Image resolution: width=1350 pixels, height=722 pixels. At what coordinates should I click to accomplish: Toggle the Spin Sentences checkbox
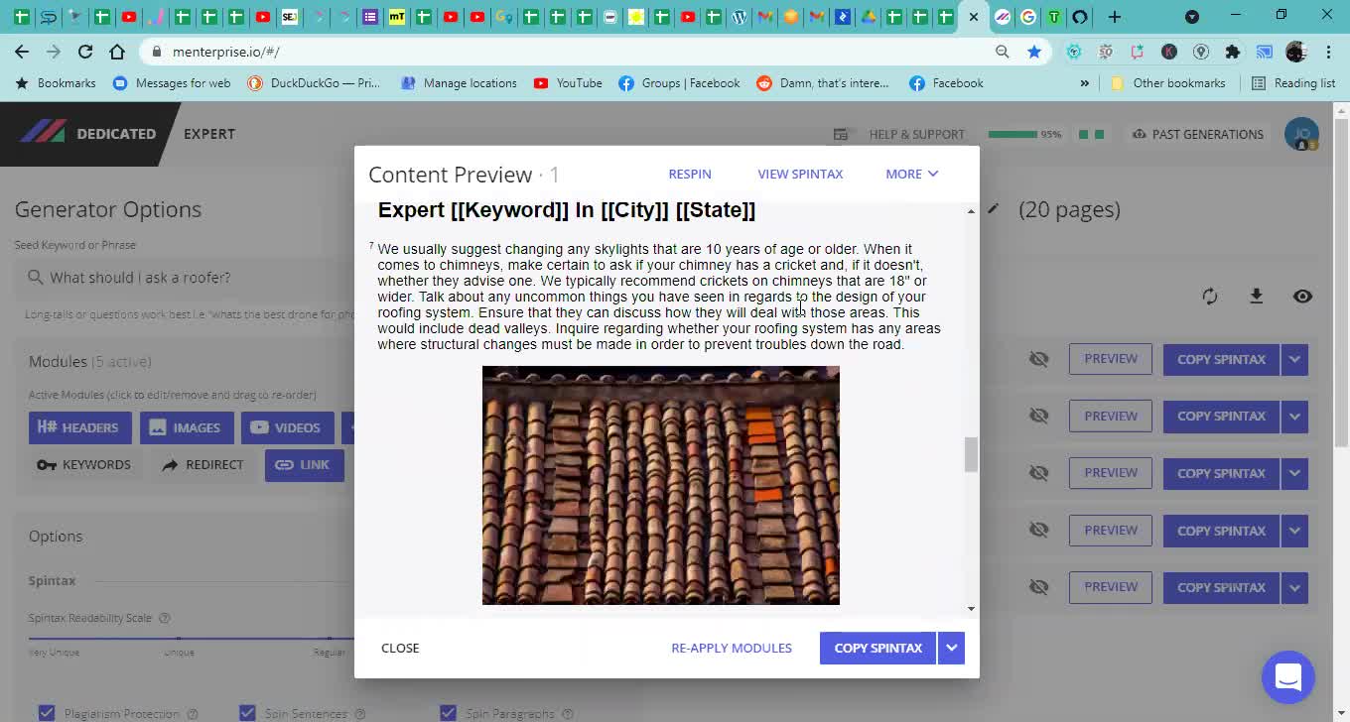247,713
